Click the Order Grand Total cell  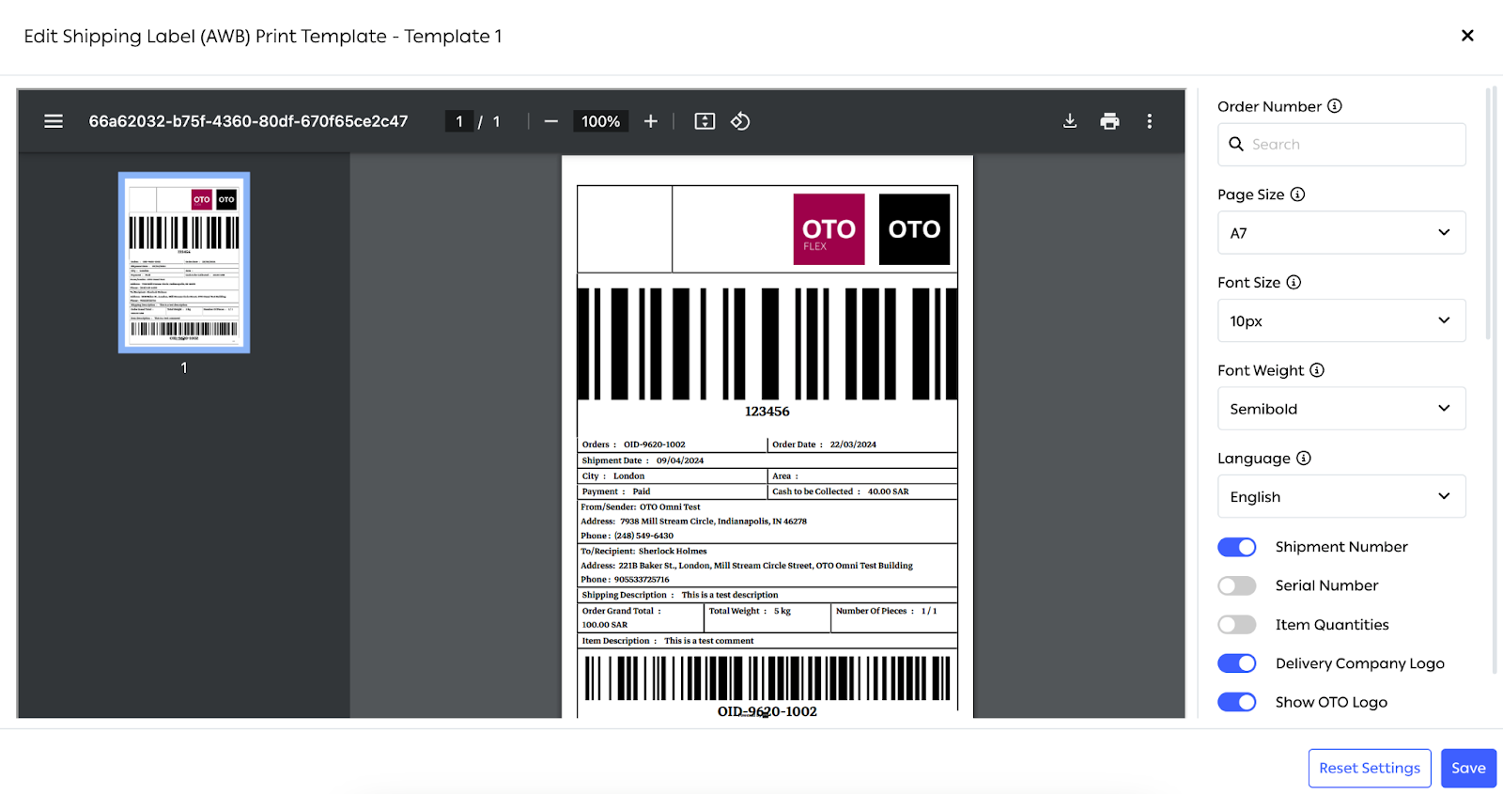pos(641,617)
